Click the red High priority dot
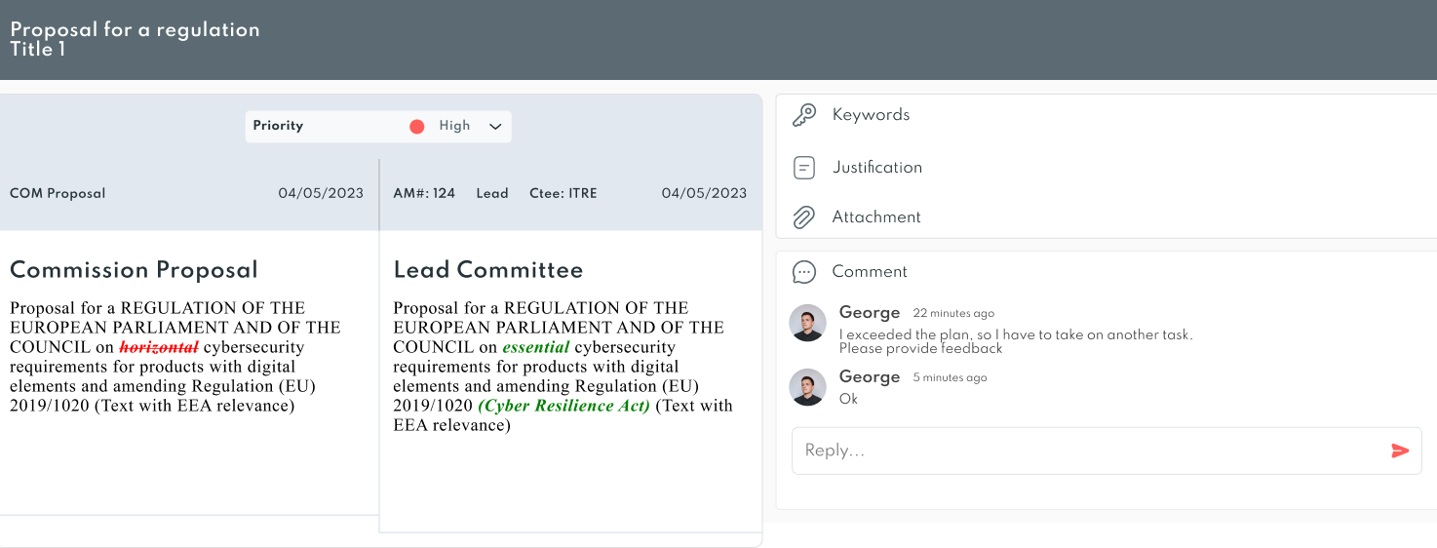This screenshot has width=1437, height=548. point(417,127)
